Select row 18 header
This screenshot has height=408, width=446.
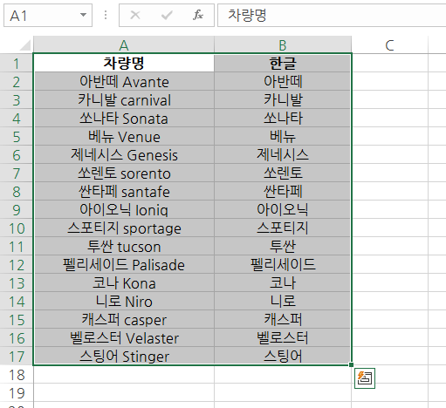pyautogui.click(x=17, y=374)
